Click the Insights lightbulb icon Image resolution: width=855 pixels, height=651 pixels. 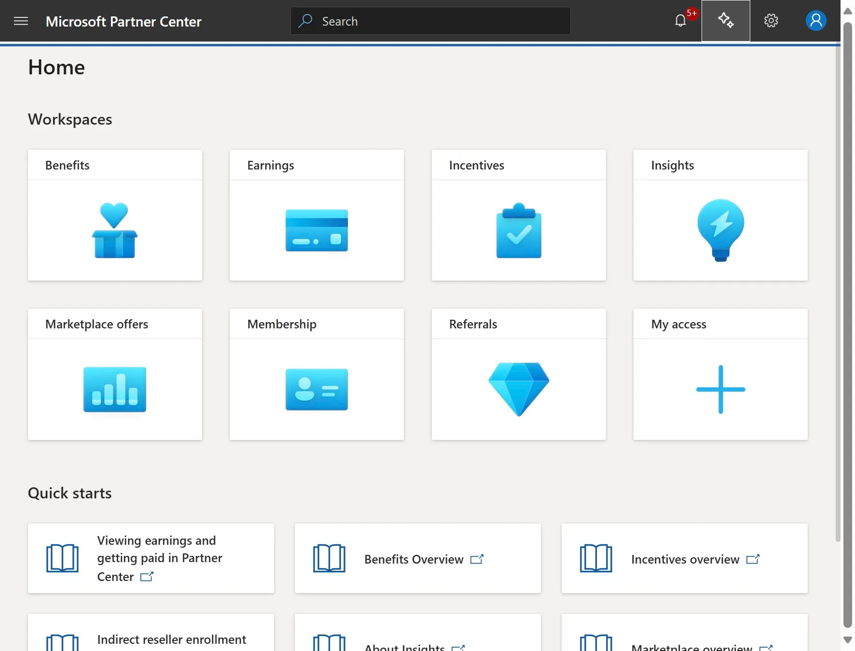tap(720, 230)
